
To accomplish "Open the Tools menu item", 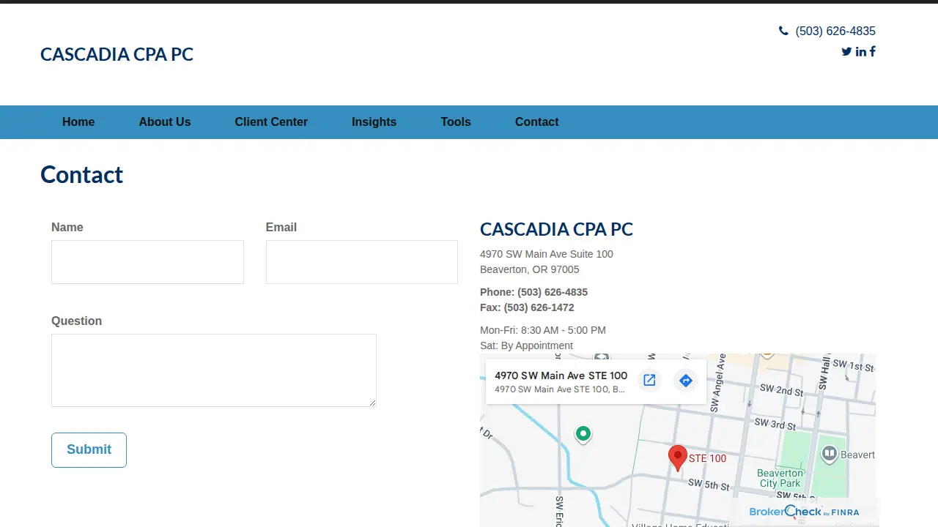I will pos(456,122).
